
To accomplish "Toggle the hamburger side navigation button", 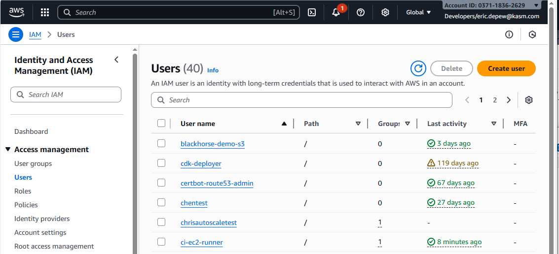I will pyautogui.click(x=16, y=34).
